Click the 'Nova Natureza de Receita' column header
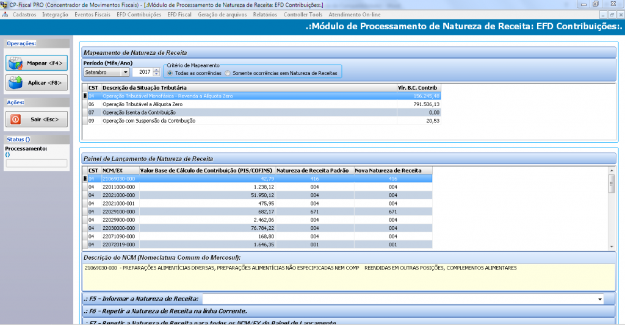The image size is (625, 325). pos(392,171)
